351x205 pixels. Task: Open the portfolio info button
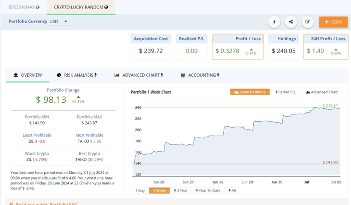click(274, 22)
